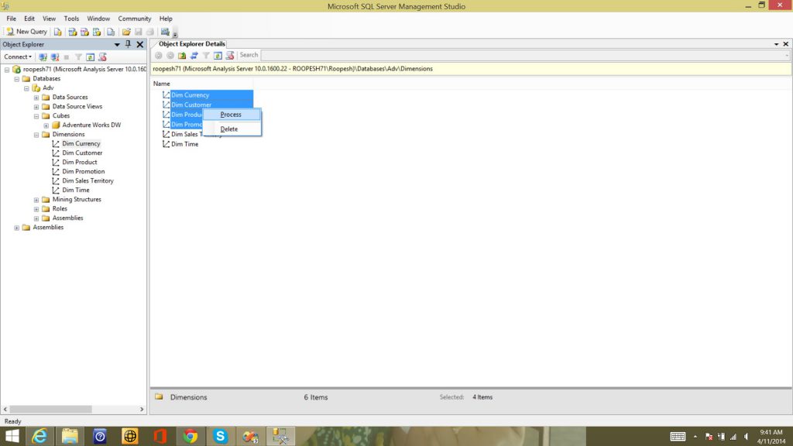The width and height of the screenshot is (793, 446).
Task: Open the Connect dropdown in Object Explorer
Action: [x=18, y=57]
